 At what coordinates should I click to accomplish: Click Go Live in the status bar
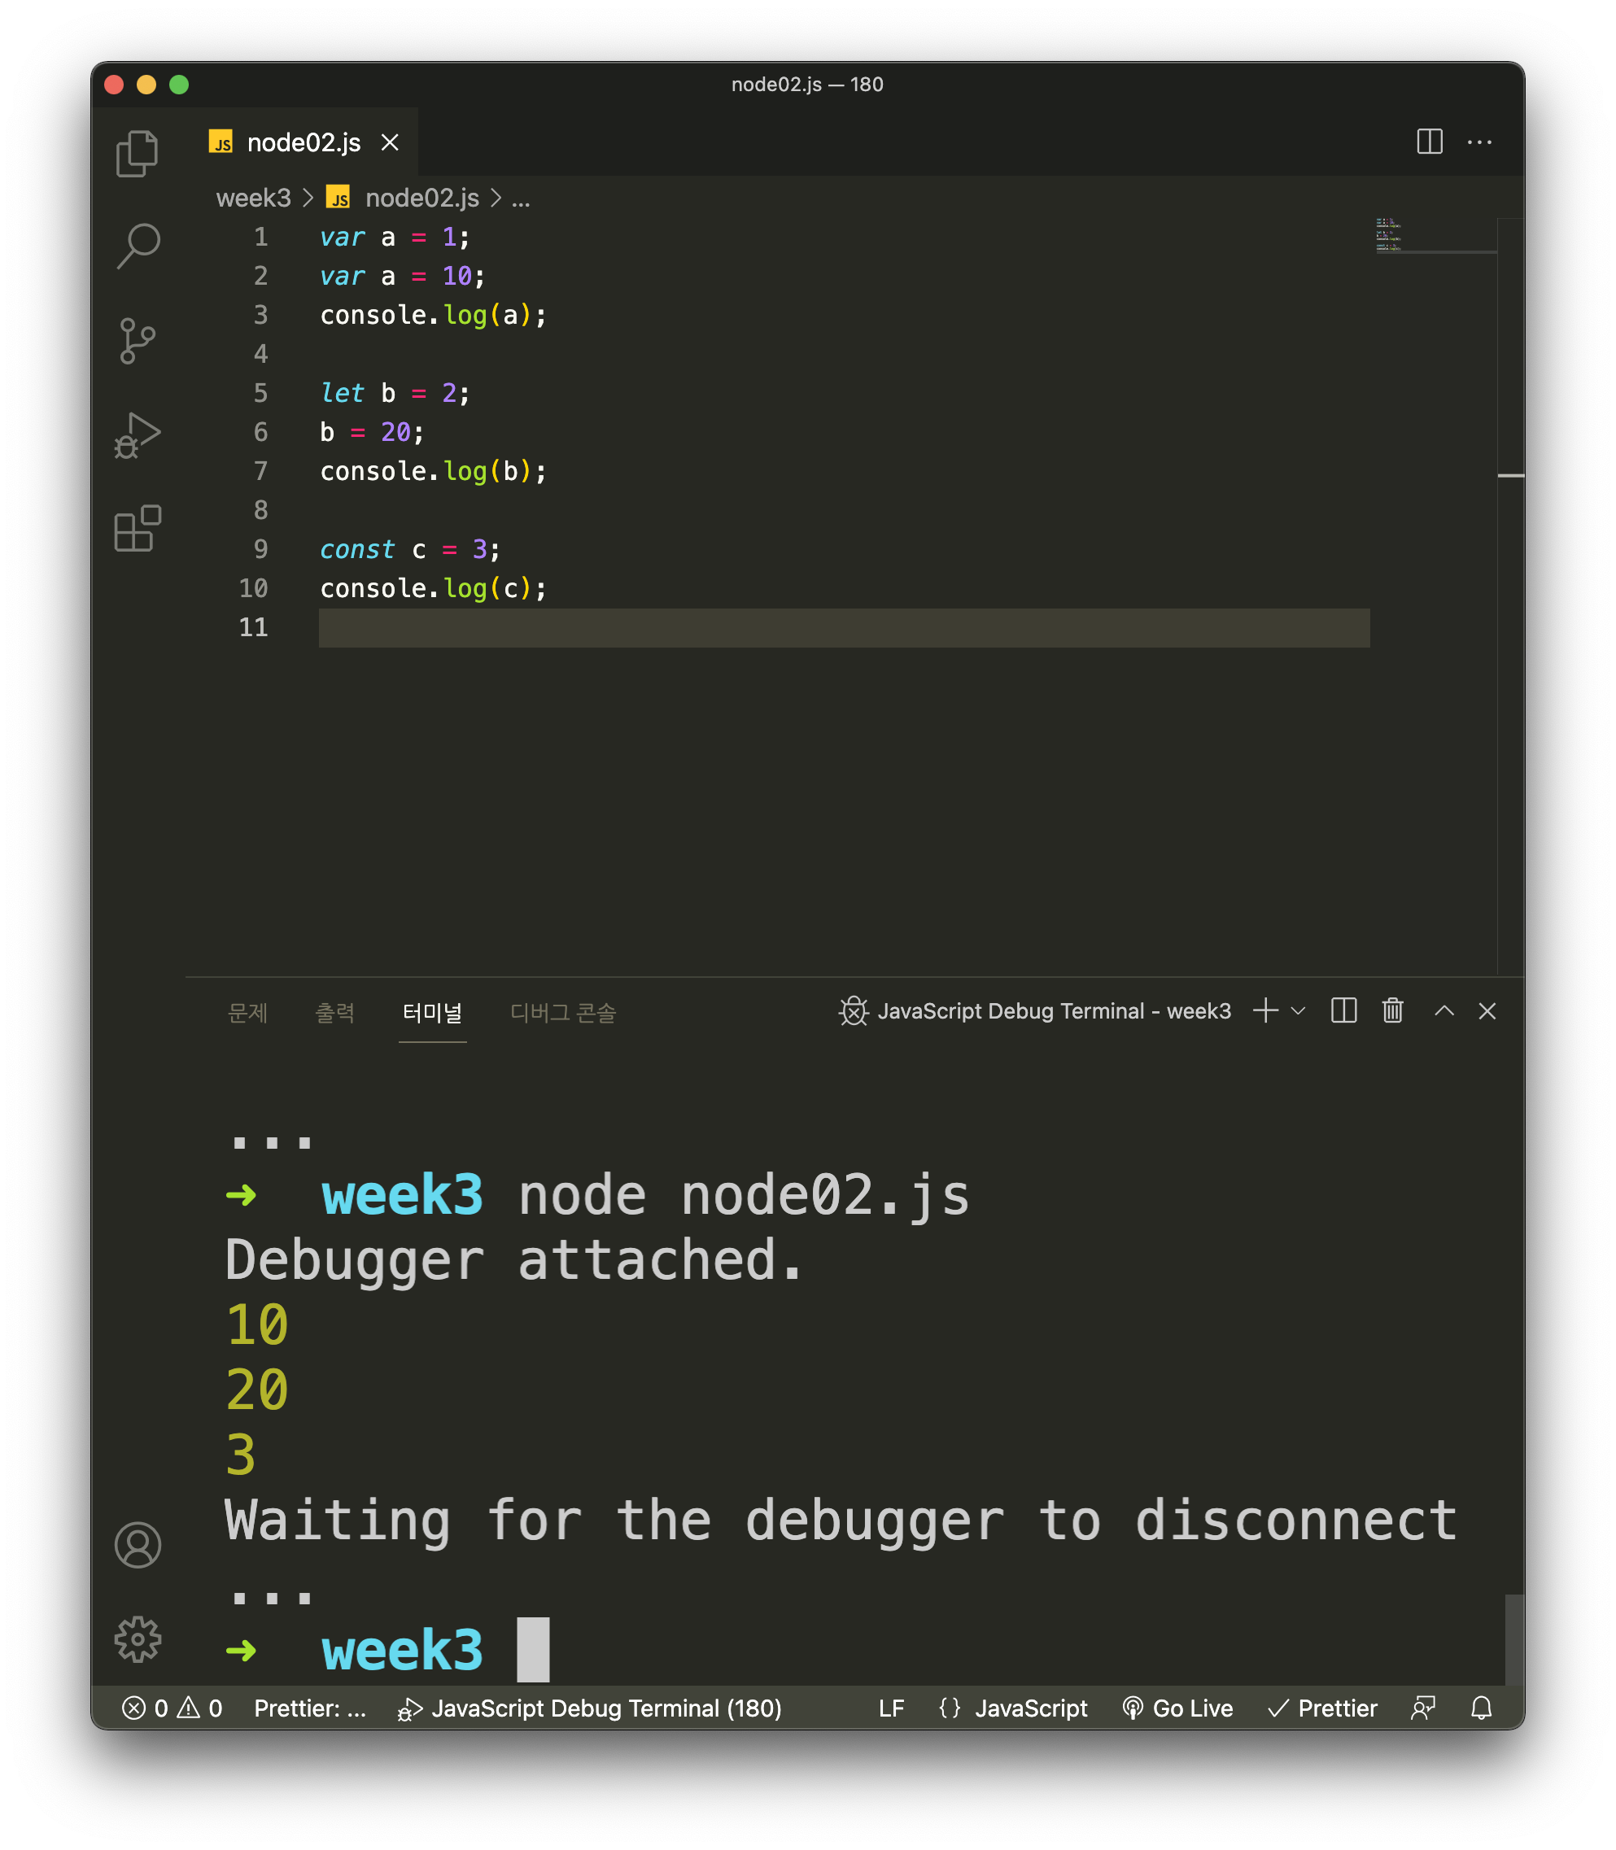click(x=1177, y=1708)
